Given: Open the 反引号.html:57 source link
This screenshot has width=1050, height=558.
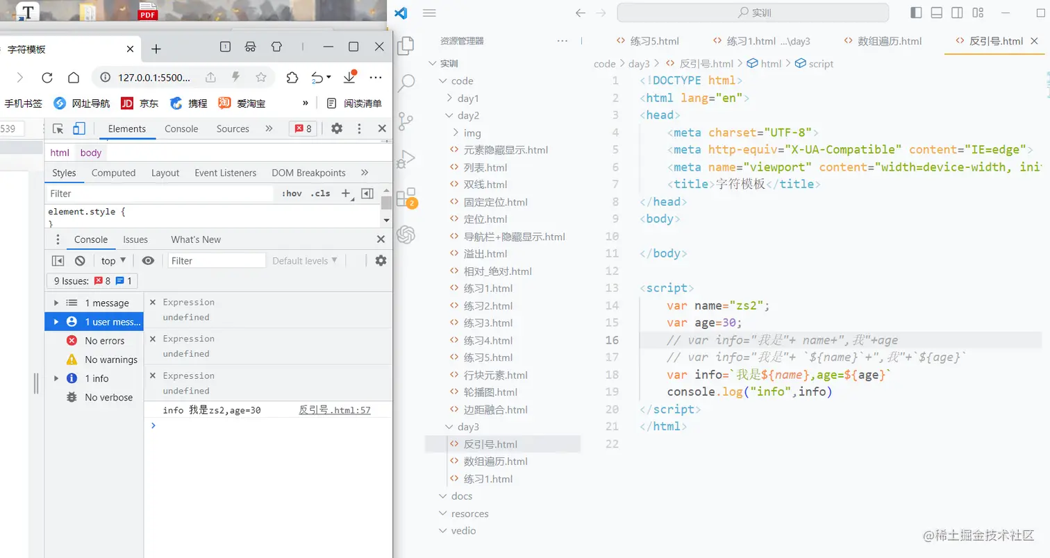Looking at the screenshot, I should point(335,410).
